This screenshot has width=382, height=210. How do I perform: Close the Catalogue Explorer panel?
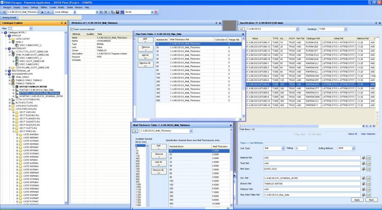pos(65,23)
